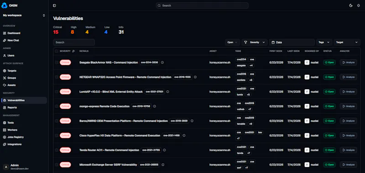Expand the My workspace switcher
Screen dimensions: 365x173
24,15
